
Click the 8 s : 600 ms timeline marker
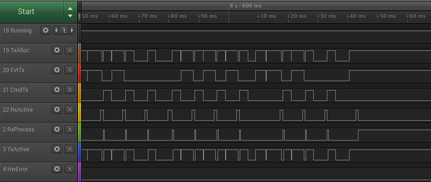[x=246, y=6]
